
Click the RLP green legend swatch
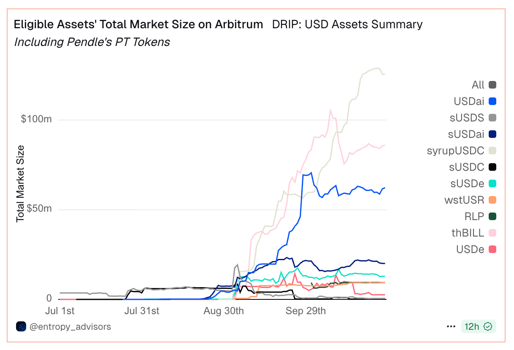tap(492, 216)
